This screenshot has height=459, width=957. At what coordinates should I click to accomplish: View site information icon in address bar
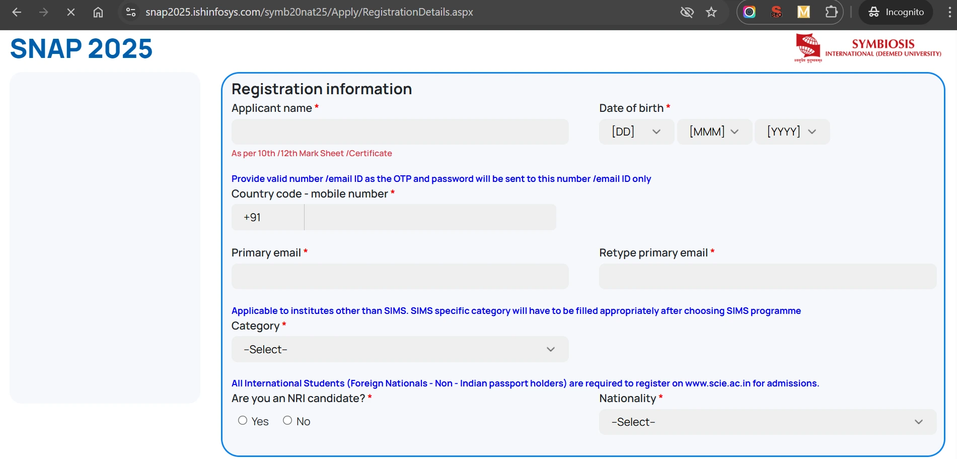pos(131,12)
